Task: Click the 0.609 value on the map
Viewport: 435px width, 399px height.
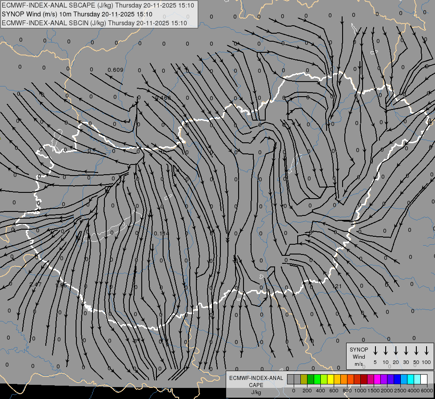Action: (x=116, y=70)
